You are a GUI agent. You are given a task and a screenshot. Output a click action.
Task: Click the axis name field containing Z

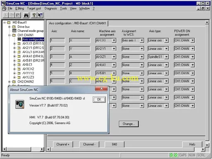80,65
